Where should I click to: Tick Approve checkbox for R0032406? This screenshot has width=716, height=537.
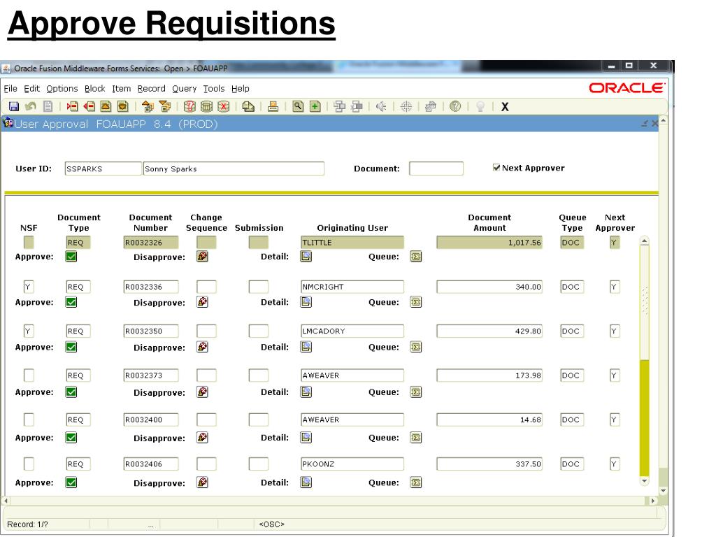point(71,482)
